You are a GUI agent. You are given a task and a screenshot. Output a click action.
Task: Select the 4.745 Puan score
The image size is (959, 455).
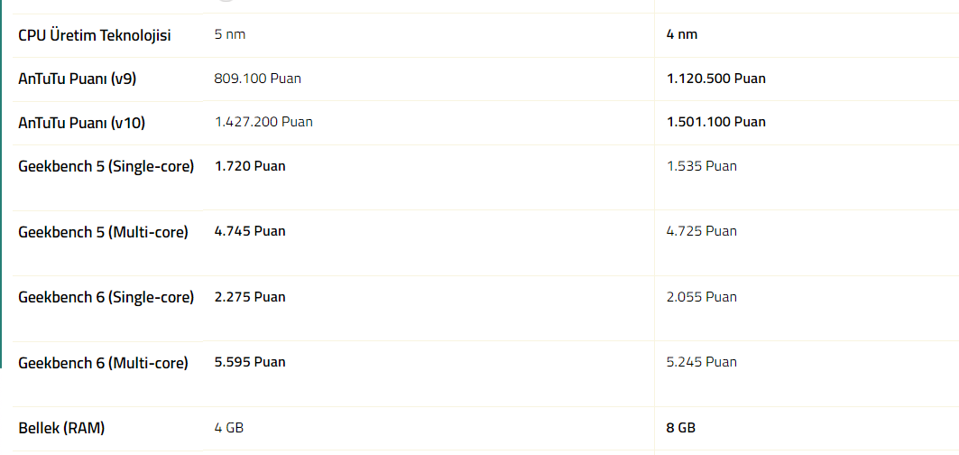(250, 231)
